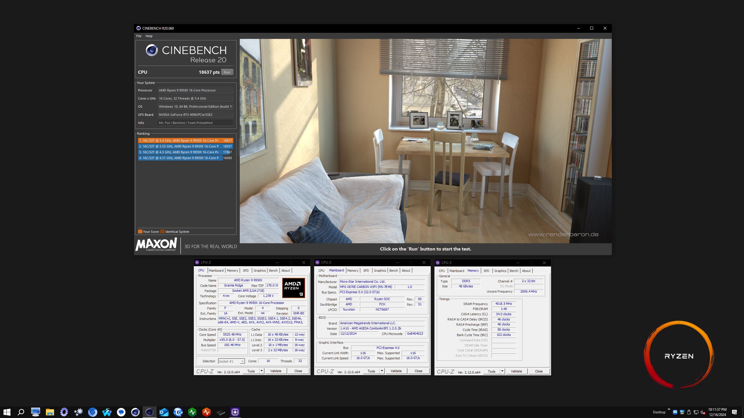The width and height of the screenshot is (744, 418).
Task: Open the green hexagon pulse monitor app
Action: tap(192, 412)
